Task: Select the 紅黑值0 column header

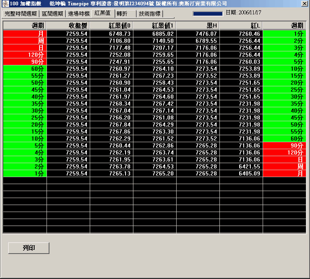Action: click(111, 25)
